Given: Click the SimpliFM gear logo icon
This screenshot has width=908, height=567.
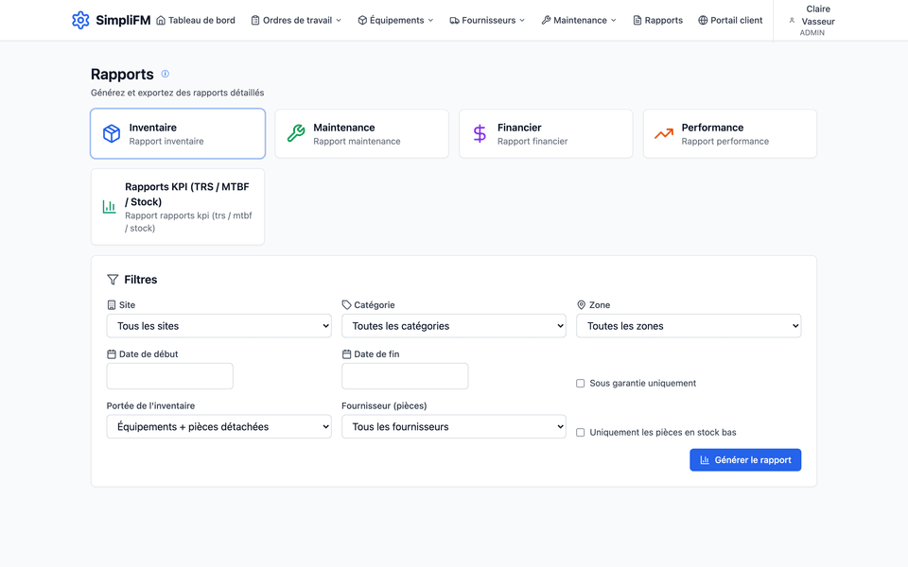Looking at the screenshot, I should point(80,20).
